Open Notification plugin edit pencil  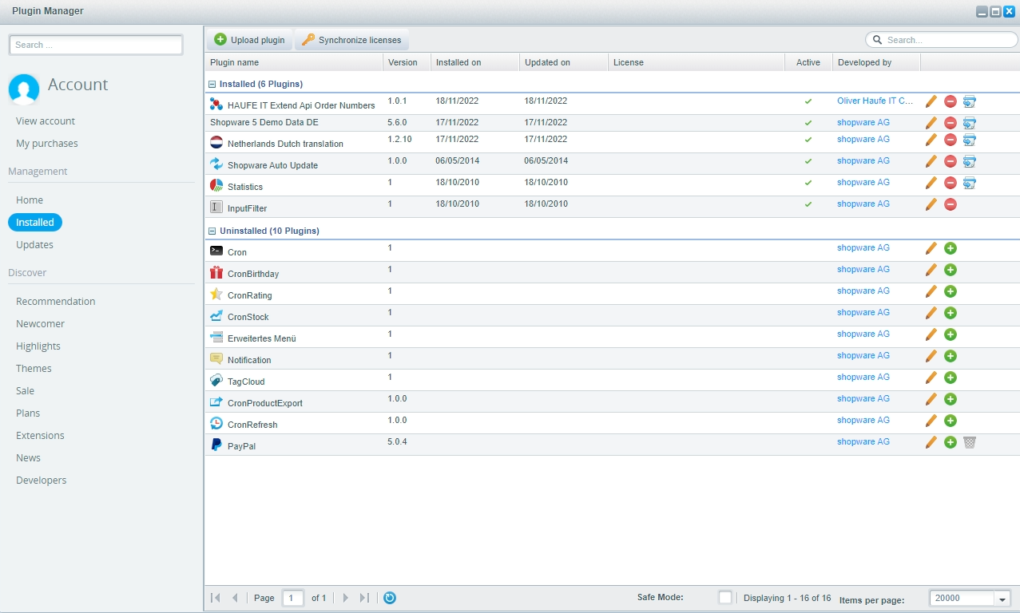coord(931,356)
